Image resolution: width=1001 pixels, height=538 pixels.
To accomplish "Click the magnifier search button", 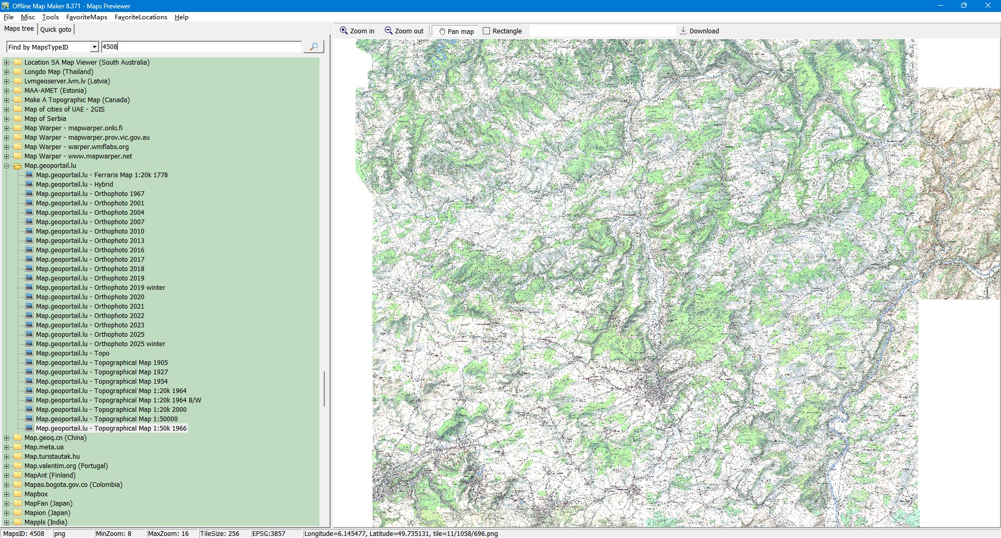I will click(313, 47).
